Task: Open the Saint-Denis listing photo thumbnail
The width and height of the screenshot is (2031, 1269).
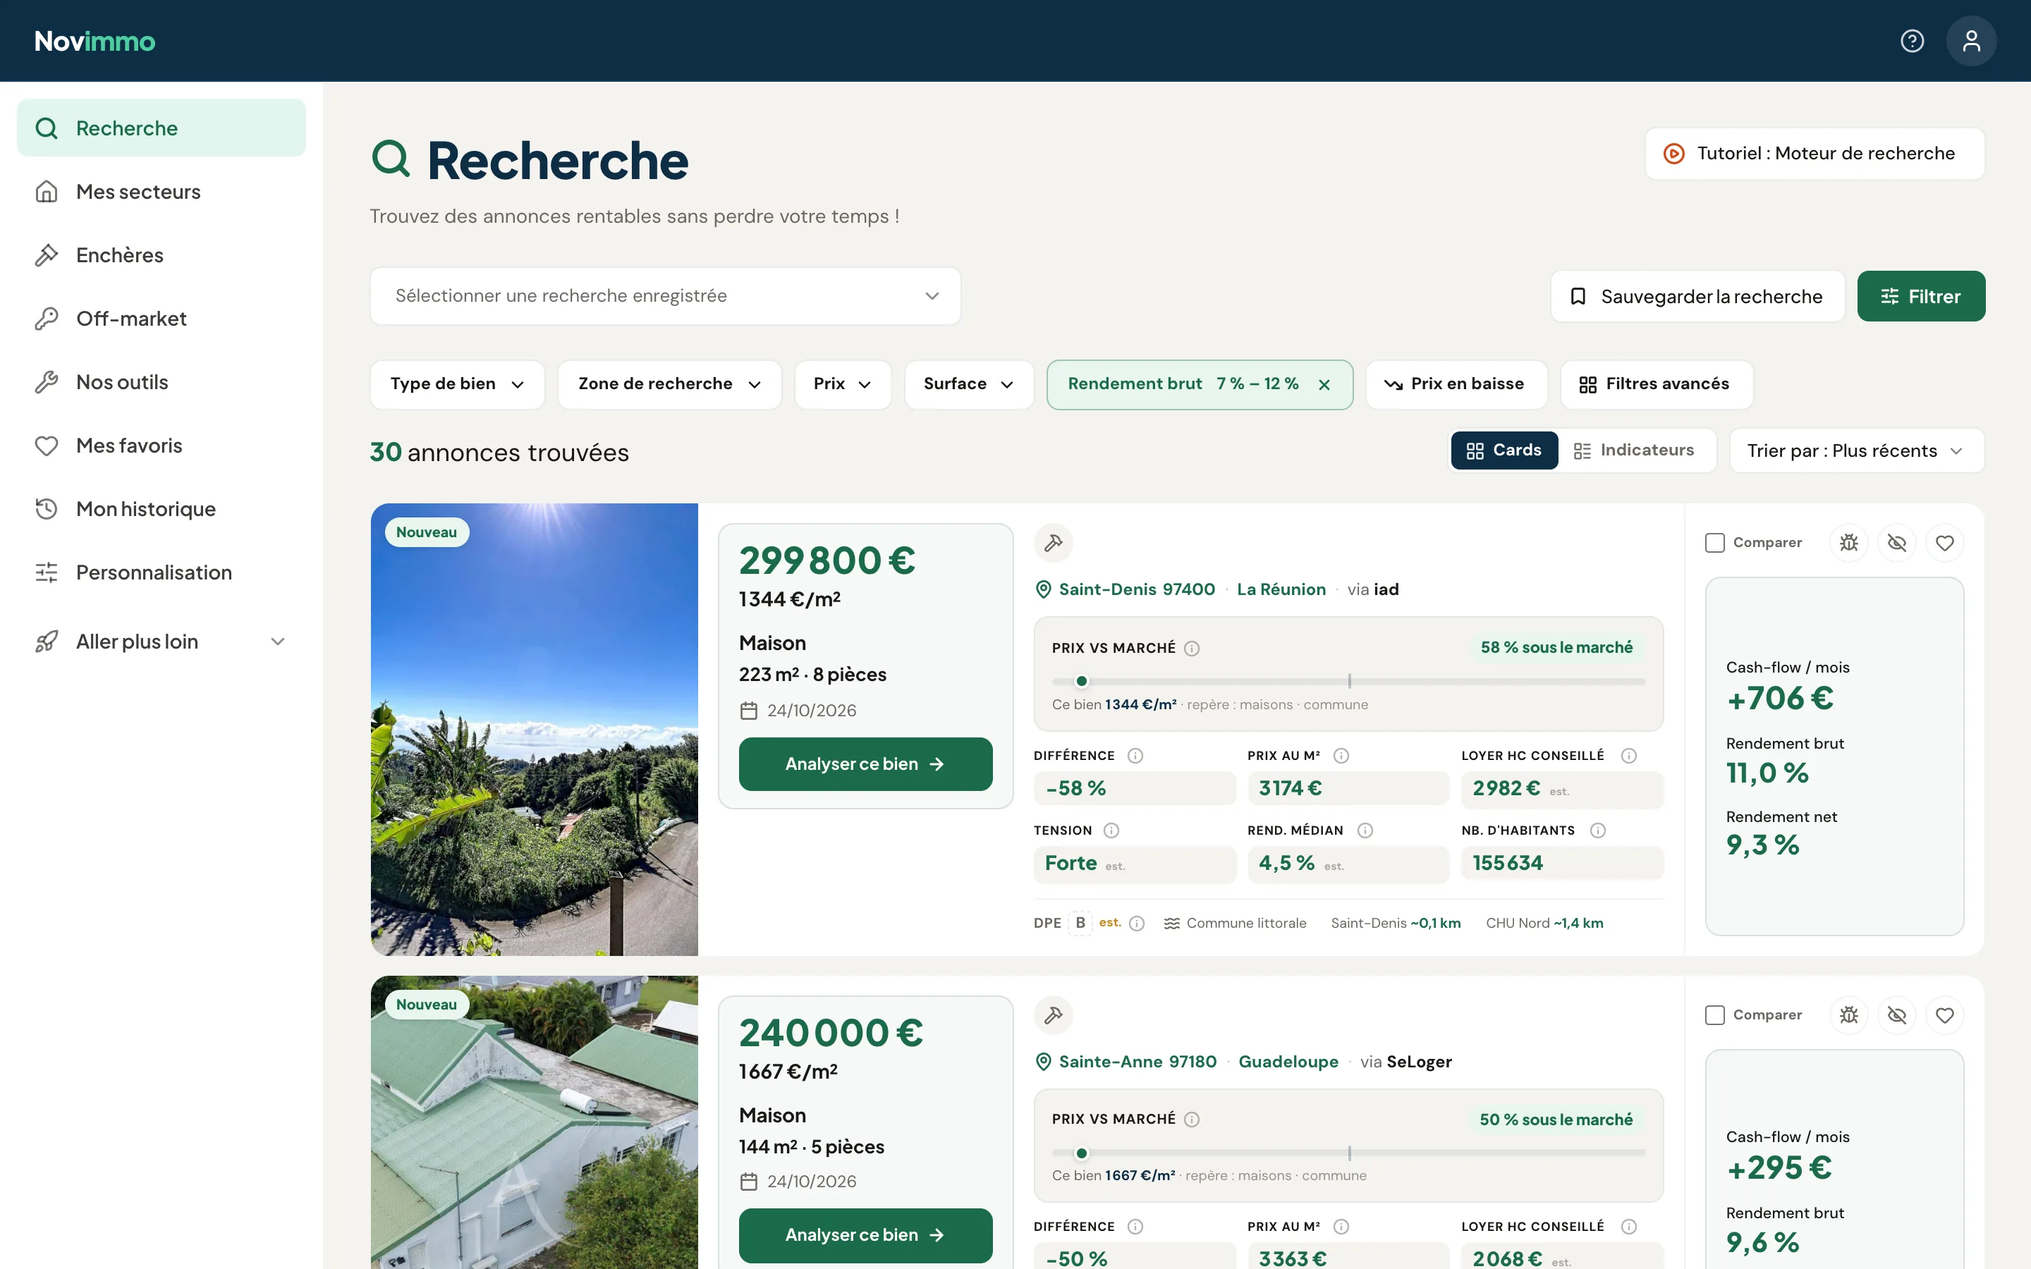Action: pyautogui.click(x=535, y=730)
